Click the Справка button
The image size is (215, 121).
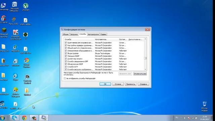[x=143, y=84]
